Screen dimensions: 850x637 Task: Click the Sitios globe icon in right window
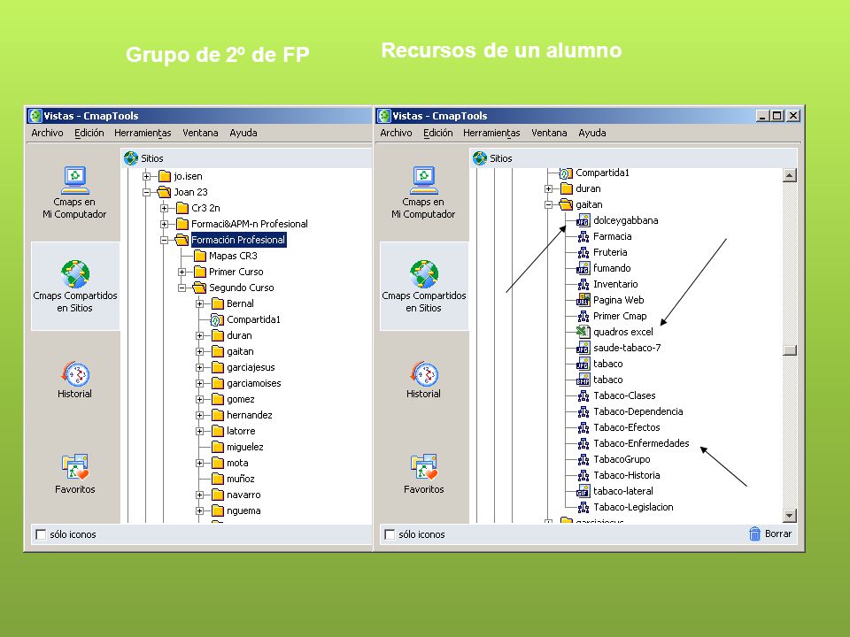tap(480, 158)
